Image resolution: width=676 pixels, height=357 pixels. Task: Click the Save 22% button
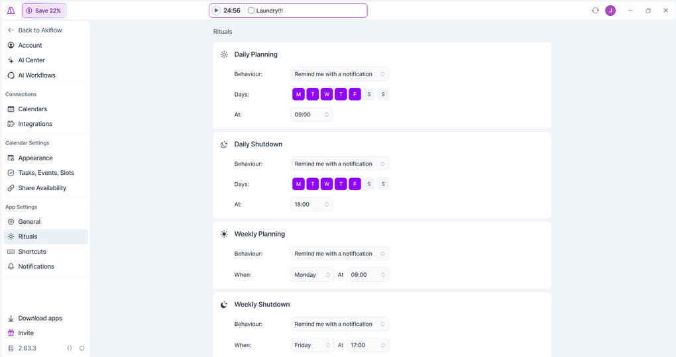click(x=44, y=11)
